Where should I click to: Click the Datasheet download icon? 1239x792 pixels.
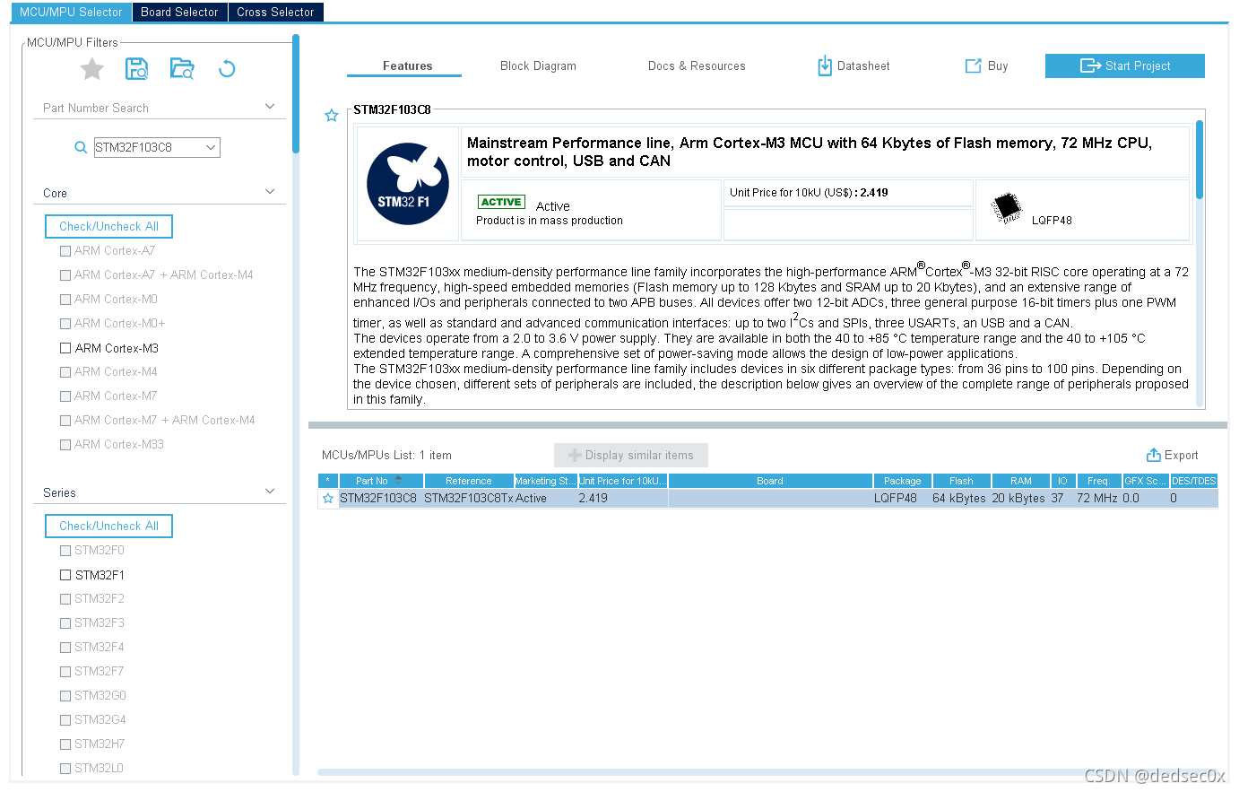coord(825,65)
